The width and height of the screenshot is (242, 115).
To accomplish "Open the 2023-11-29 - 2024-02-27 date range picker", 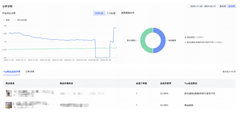I will pyautogui.click(x=203, y=6).
